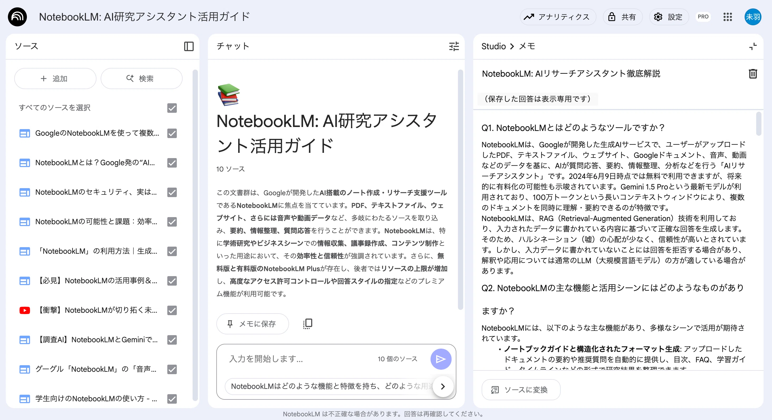Select suggested question NotebookLMはどのような機能と特徴

coord(330,386)
